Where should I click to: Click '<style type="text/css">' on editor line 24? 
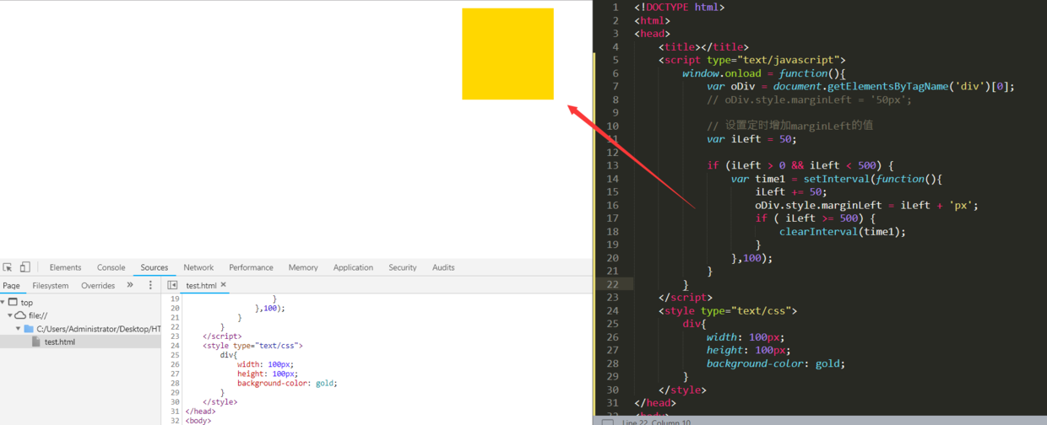(728, 310)
